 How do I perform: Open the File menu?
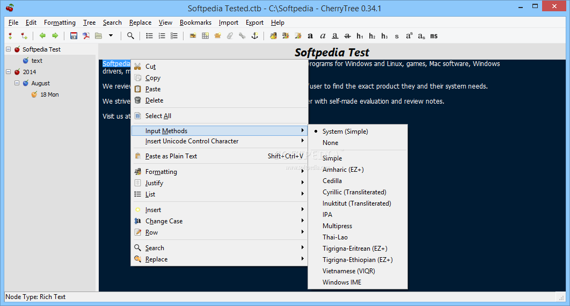coord(13,23)
